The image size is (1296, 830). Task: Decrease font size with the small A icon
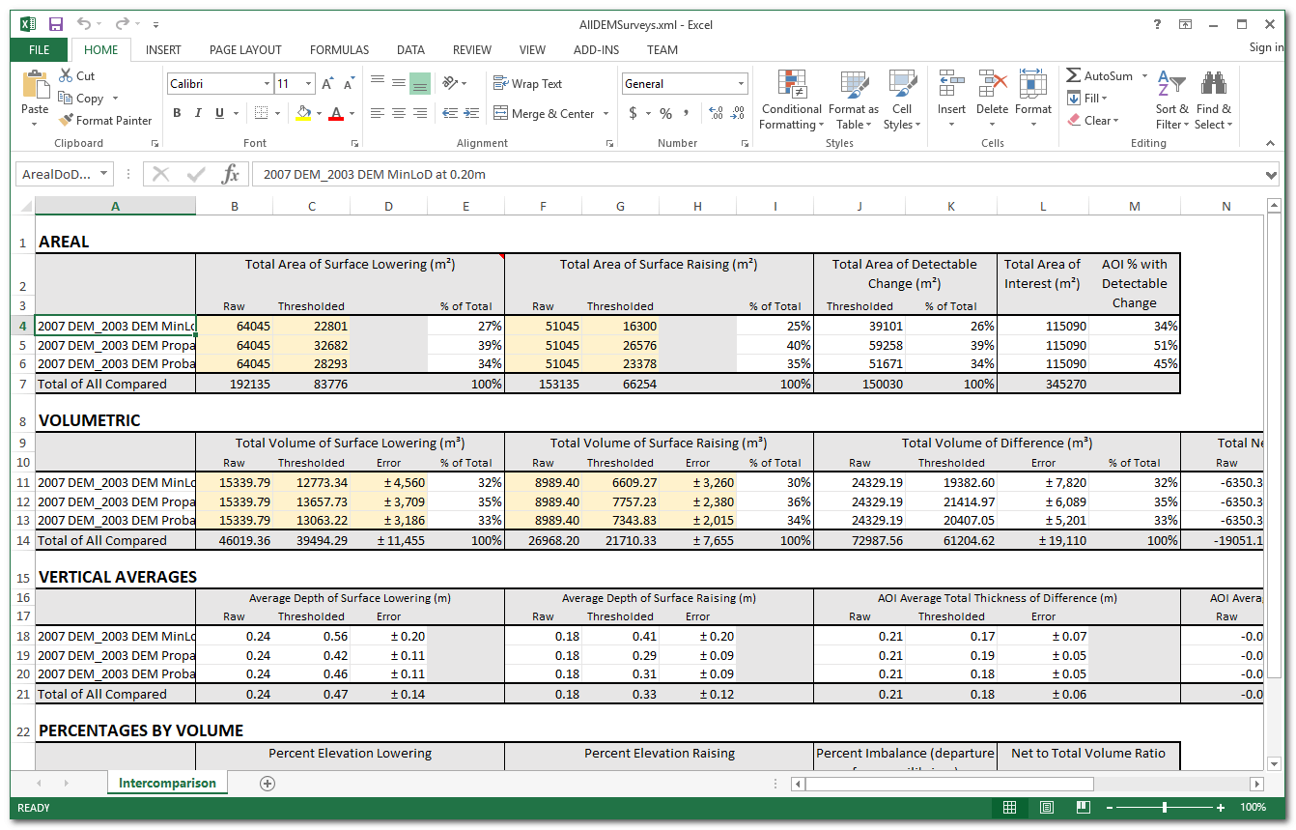point(350,84)
